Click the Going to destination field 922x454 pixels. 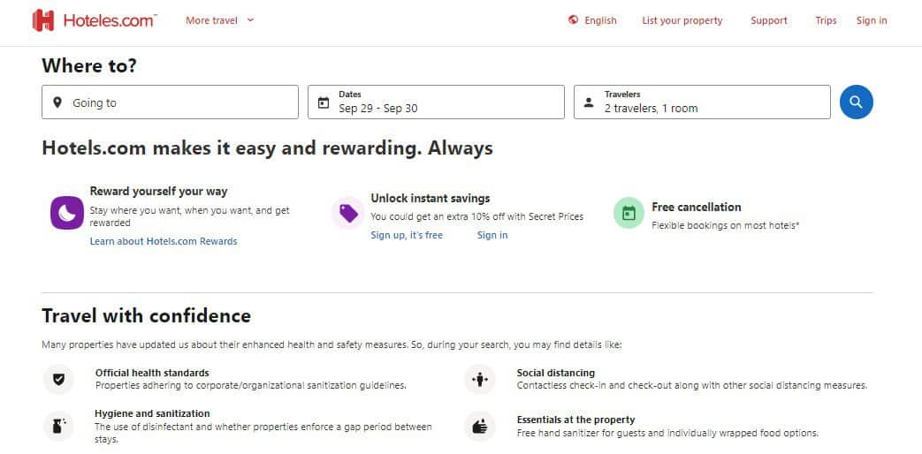tap(170, 102)
